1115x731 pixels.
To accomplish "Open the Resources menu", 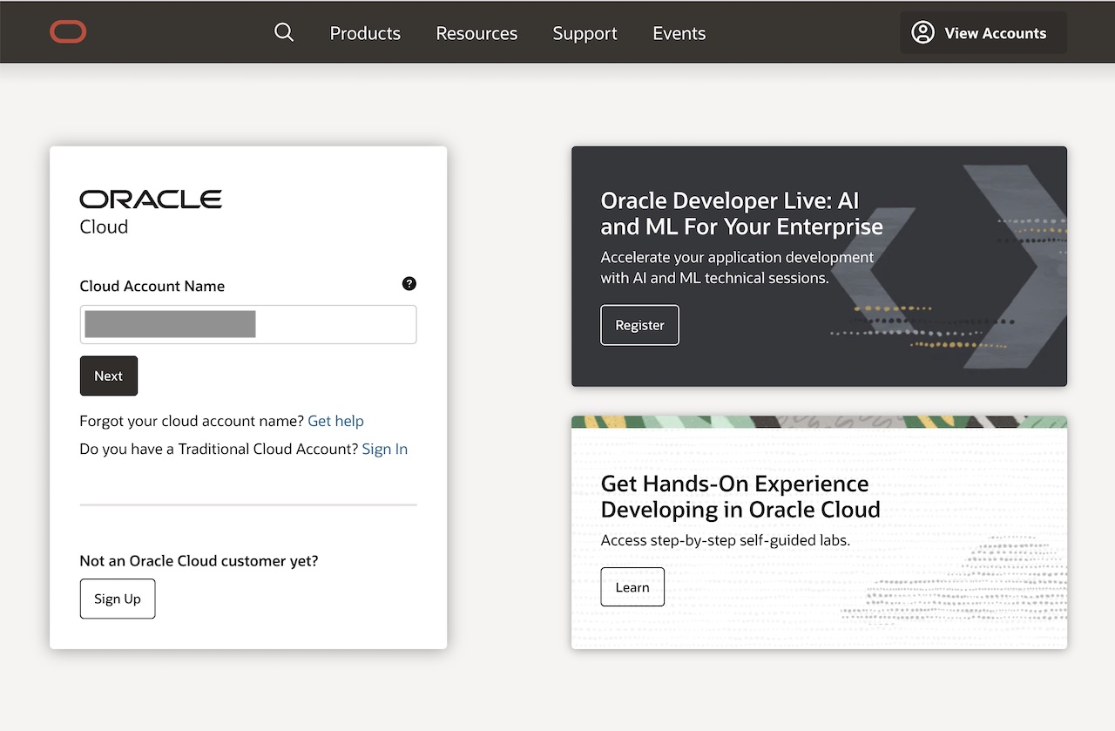I will point(476,33).
